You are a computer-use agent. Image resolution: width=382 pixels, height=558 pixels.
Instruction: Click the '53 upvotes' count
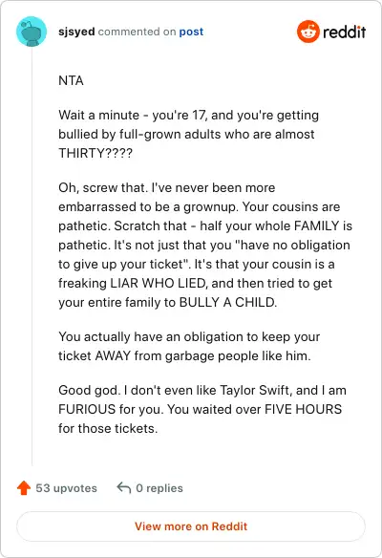click(66, 488)
